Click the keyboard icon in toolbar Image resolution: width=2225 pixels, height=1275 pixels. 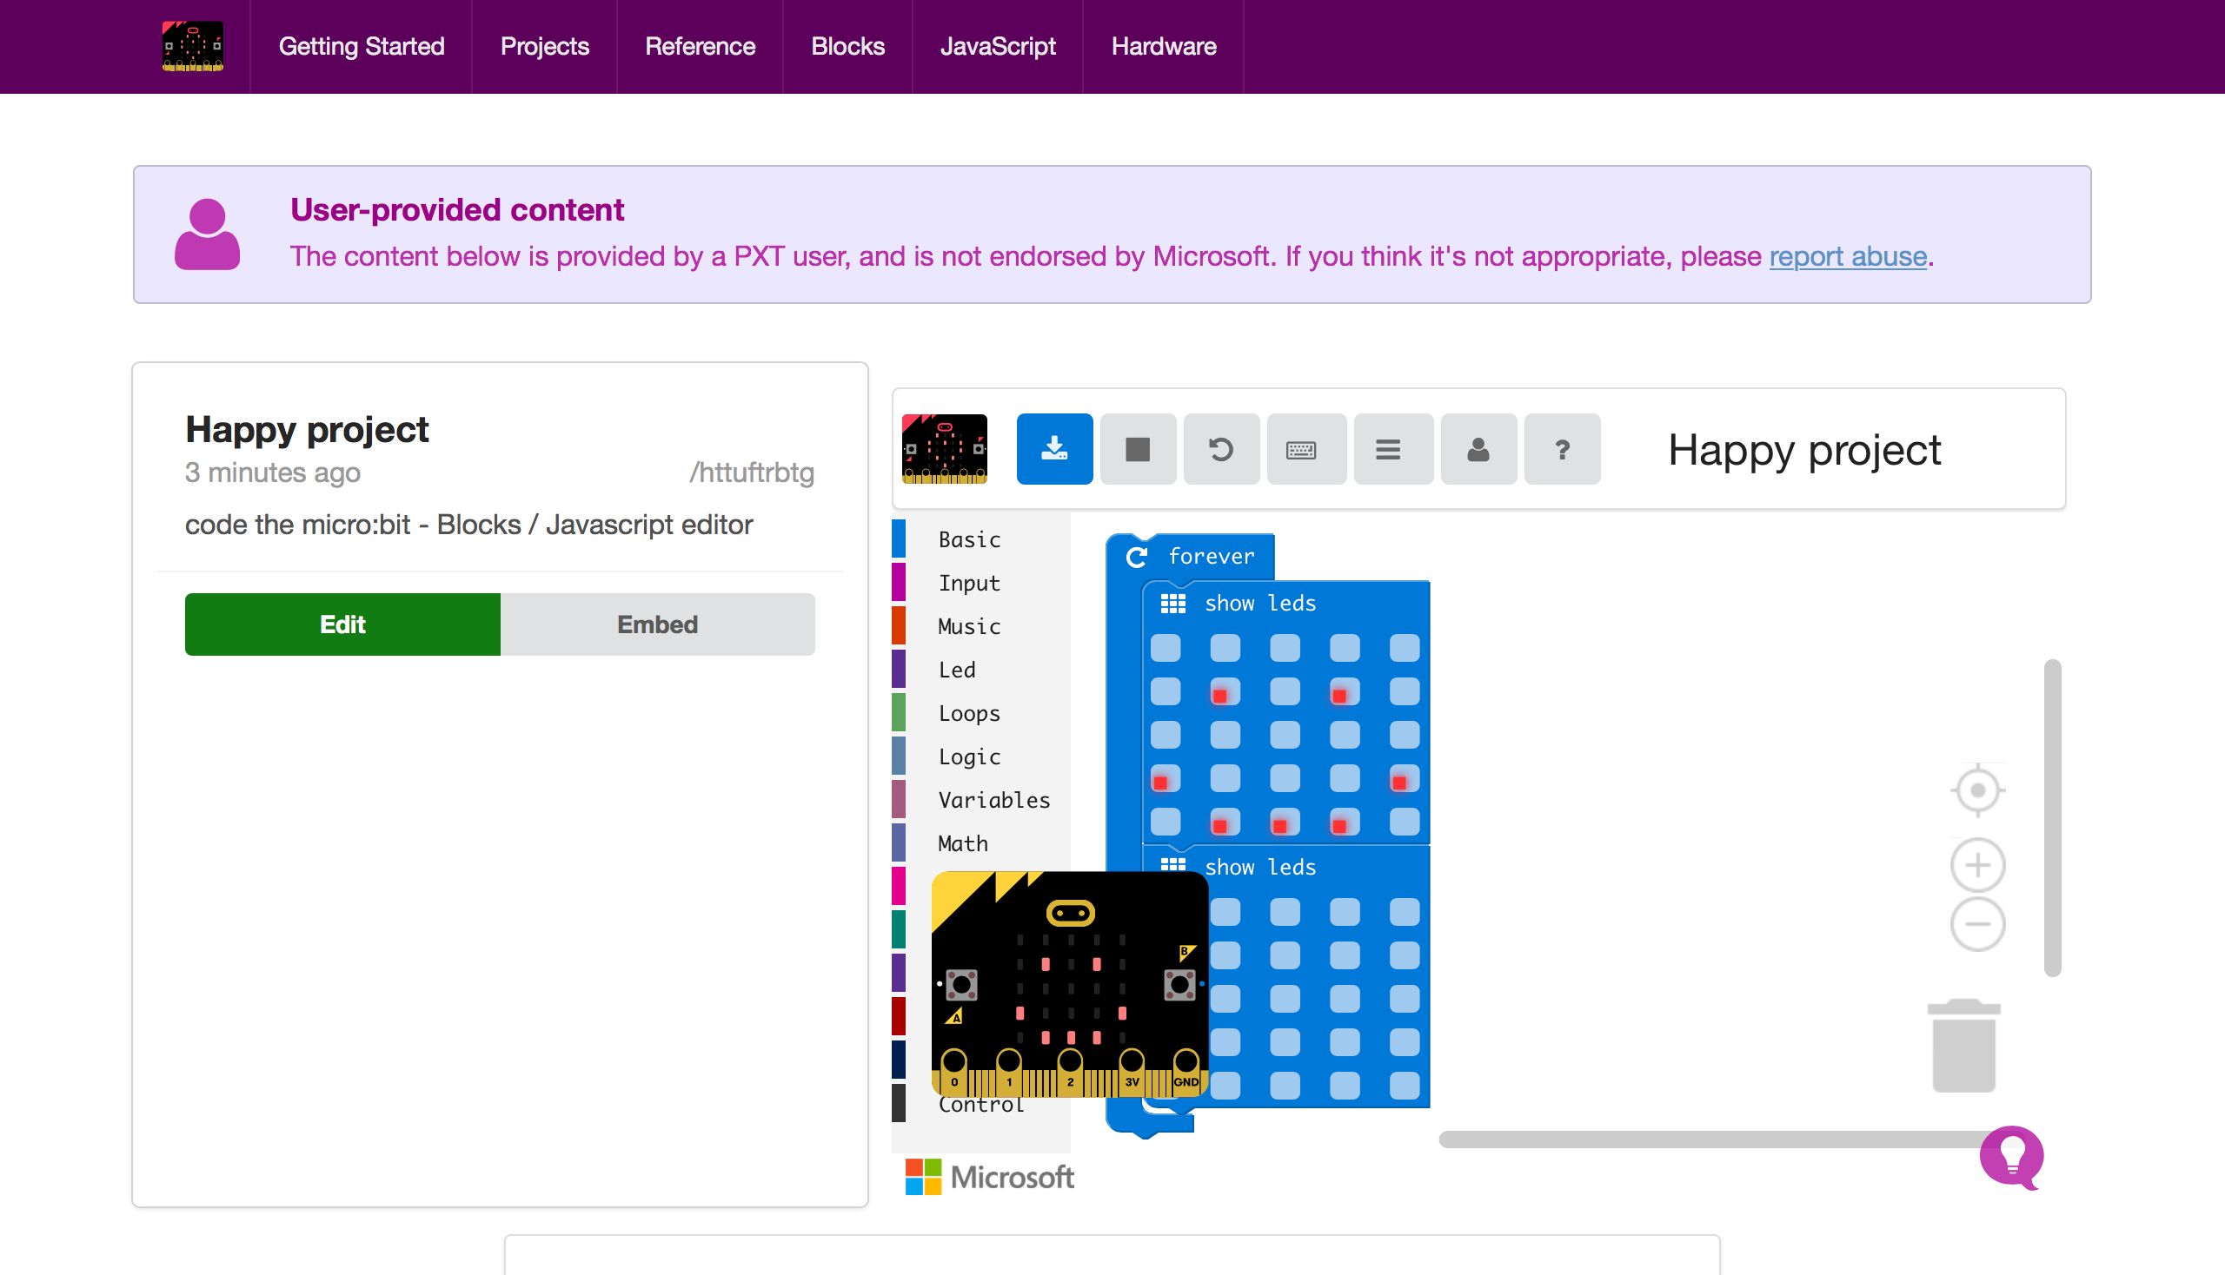pyautogui.click(x=1301, y=449)
